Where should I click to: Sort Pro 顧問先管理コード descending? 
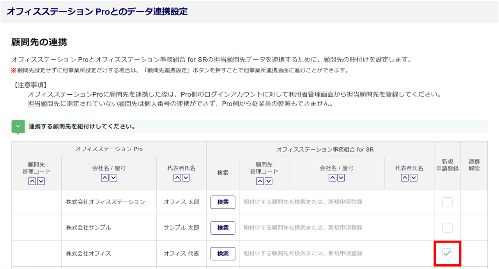(41, 181)
